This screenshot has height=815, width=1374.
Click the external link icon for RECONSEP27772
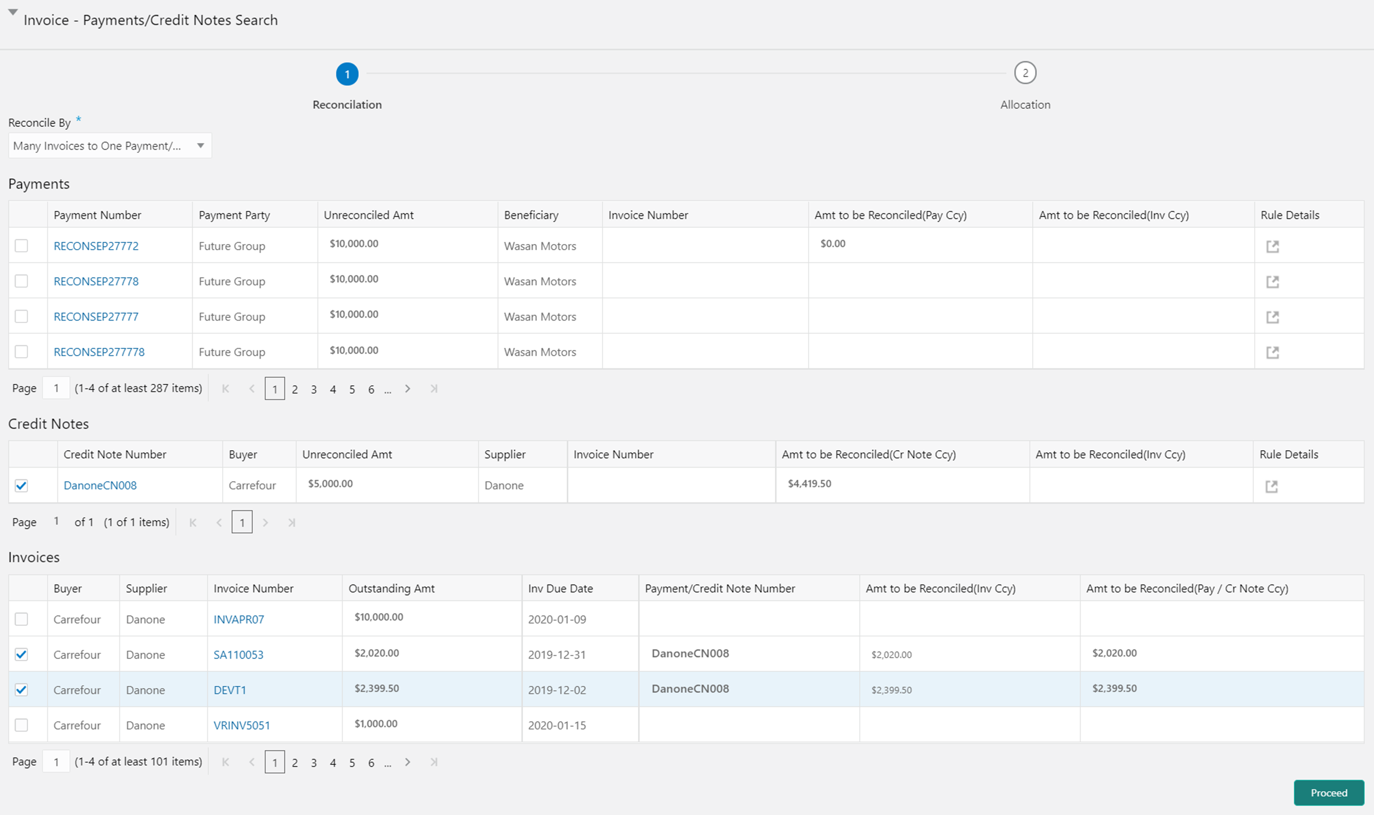(x=1272, y=246)
